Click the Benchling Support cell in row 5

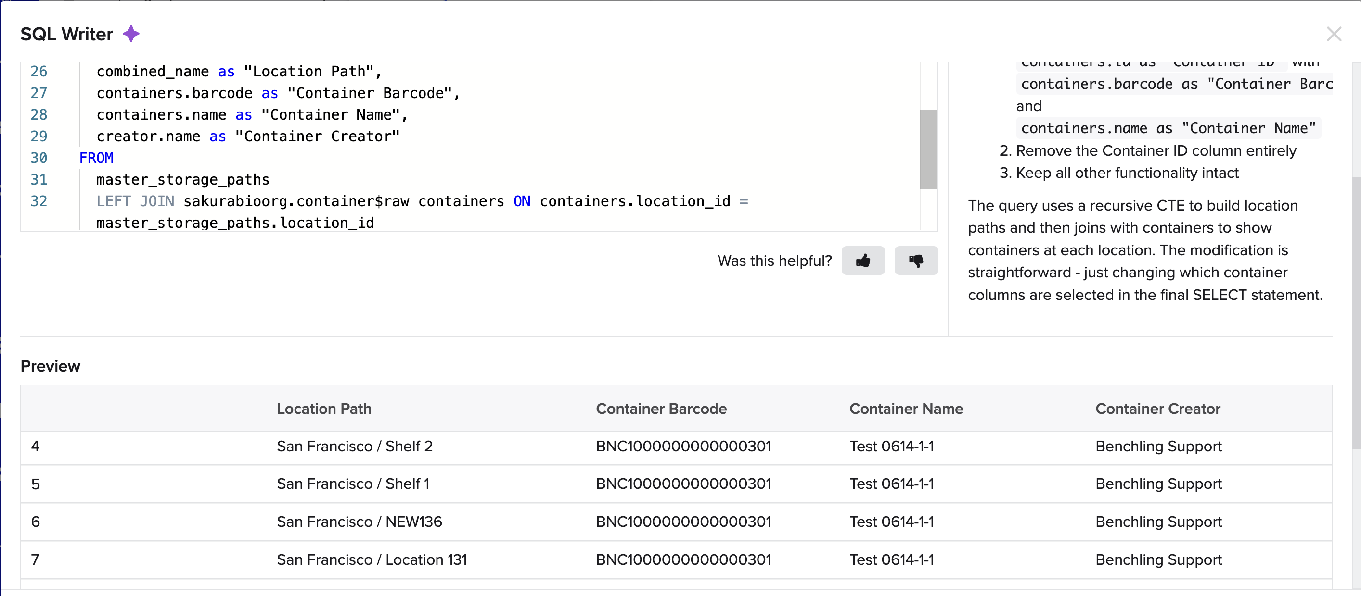[x=1158, y=484]
